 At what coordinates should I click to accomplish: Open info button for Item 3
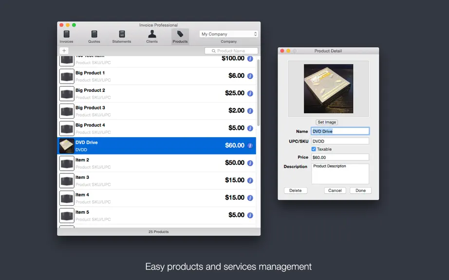click(250, 180)
